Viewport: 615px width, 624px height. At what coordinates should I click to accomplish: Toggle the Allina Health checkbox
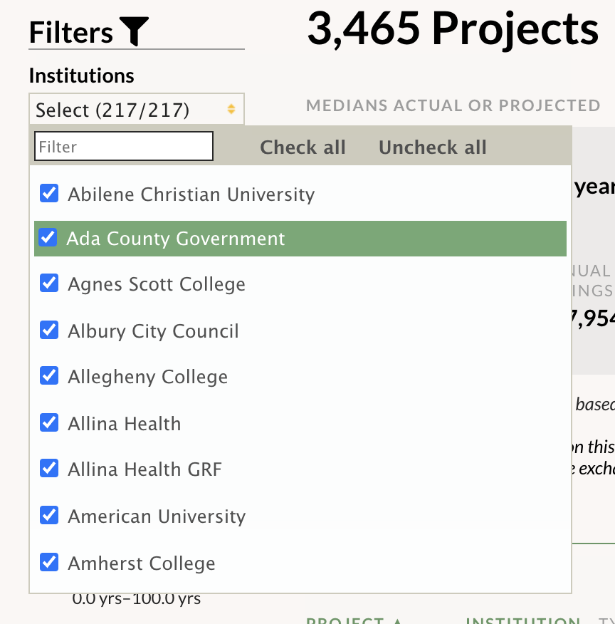click(x=49, y=422)
